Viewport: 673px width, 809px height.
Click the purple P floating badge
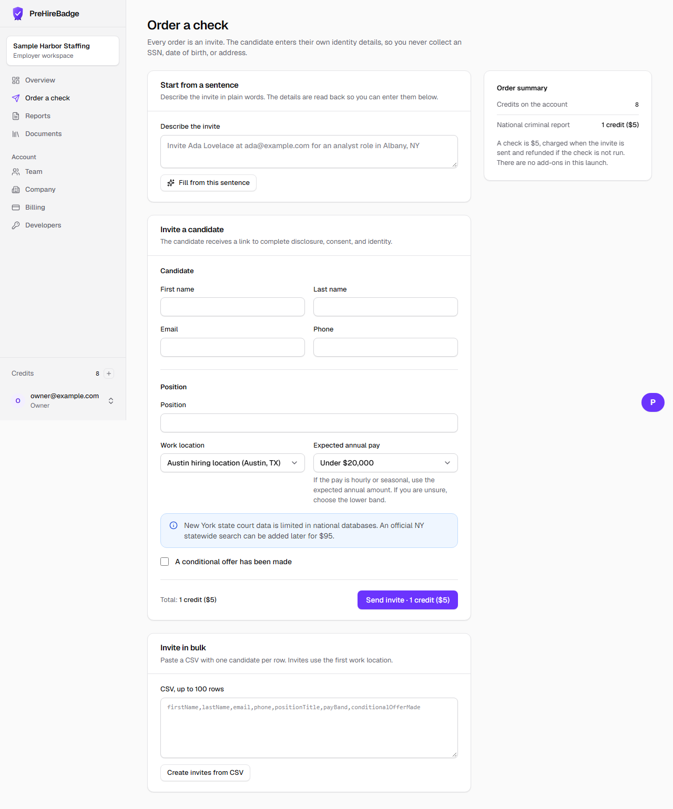coord(653,402)
